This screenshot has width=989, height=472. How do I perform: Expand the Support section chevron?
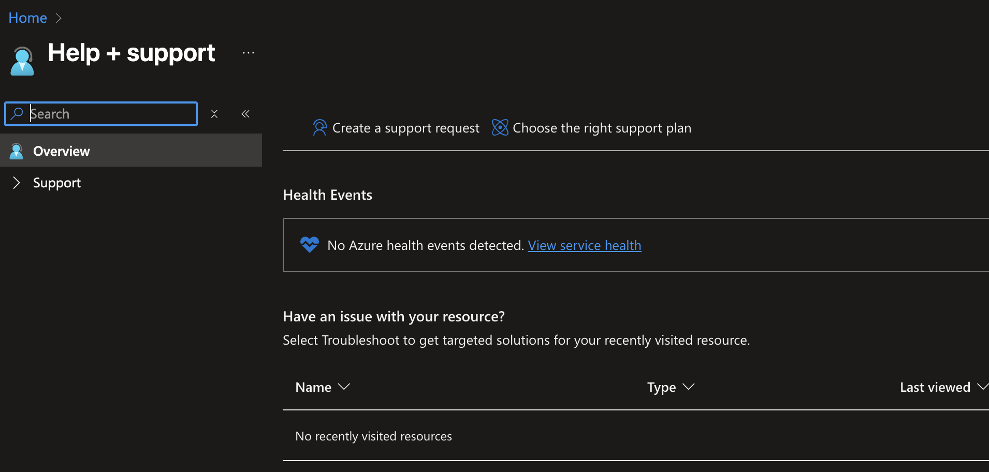tap(16, 183)
